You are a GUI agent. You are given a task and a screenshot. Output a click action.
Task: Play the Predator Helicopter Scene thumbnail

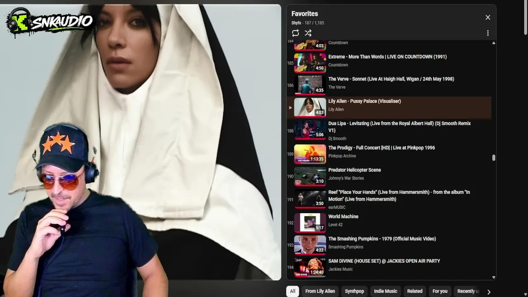(x=310, y=176)
